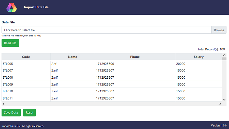The height and width of the screenshot is (129, 229).
Task: Click the file selection input field
Action: [x=106, y=30]
